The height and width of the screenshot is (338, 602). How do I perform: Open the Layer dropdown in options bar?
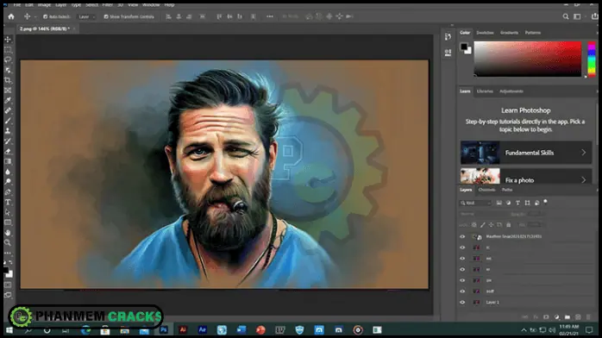pos(87,17)
